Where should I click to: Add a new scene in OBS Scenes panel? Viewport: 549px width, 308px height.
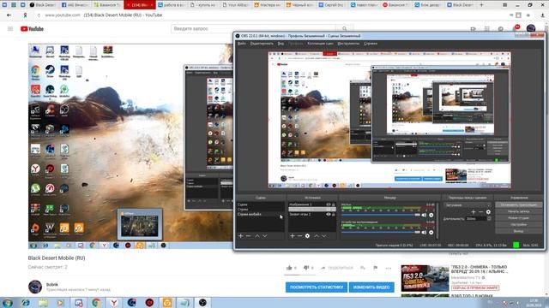[240, 236]
